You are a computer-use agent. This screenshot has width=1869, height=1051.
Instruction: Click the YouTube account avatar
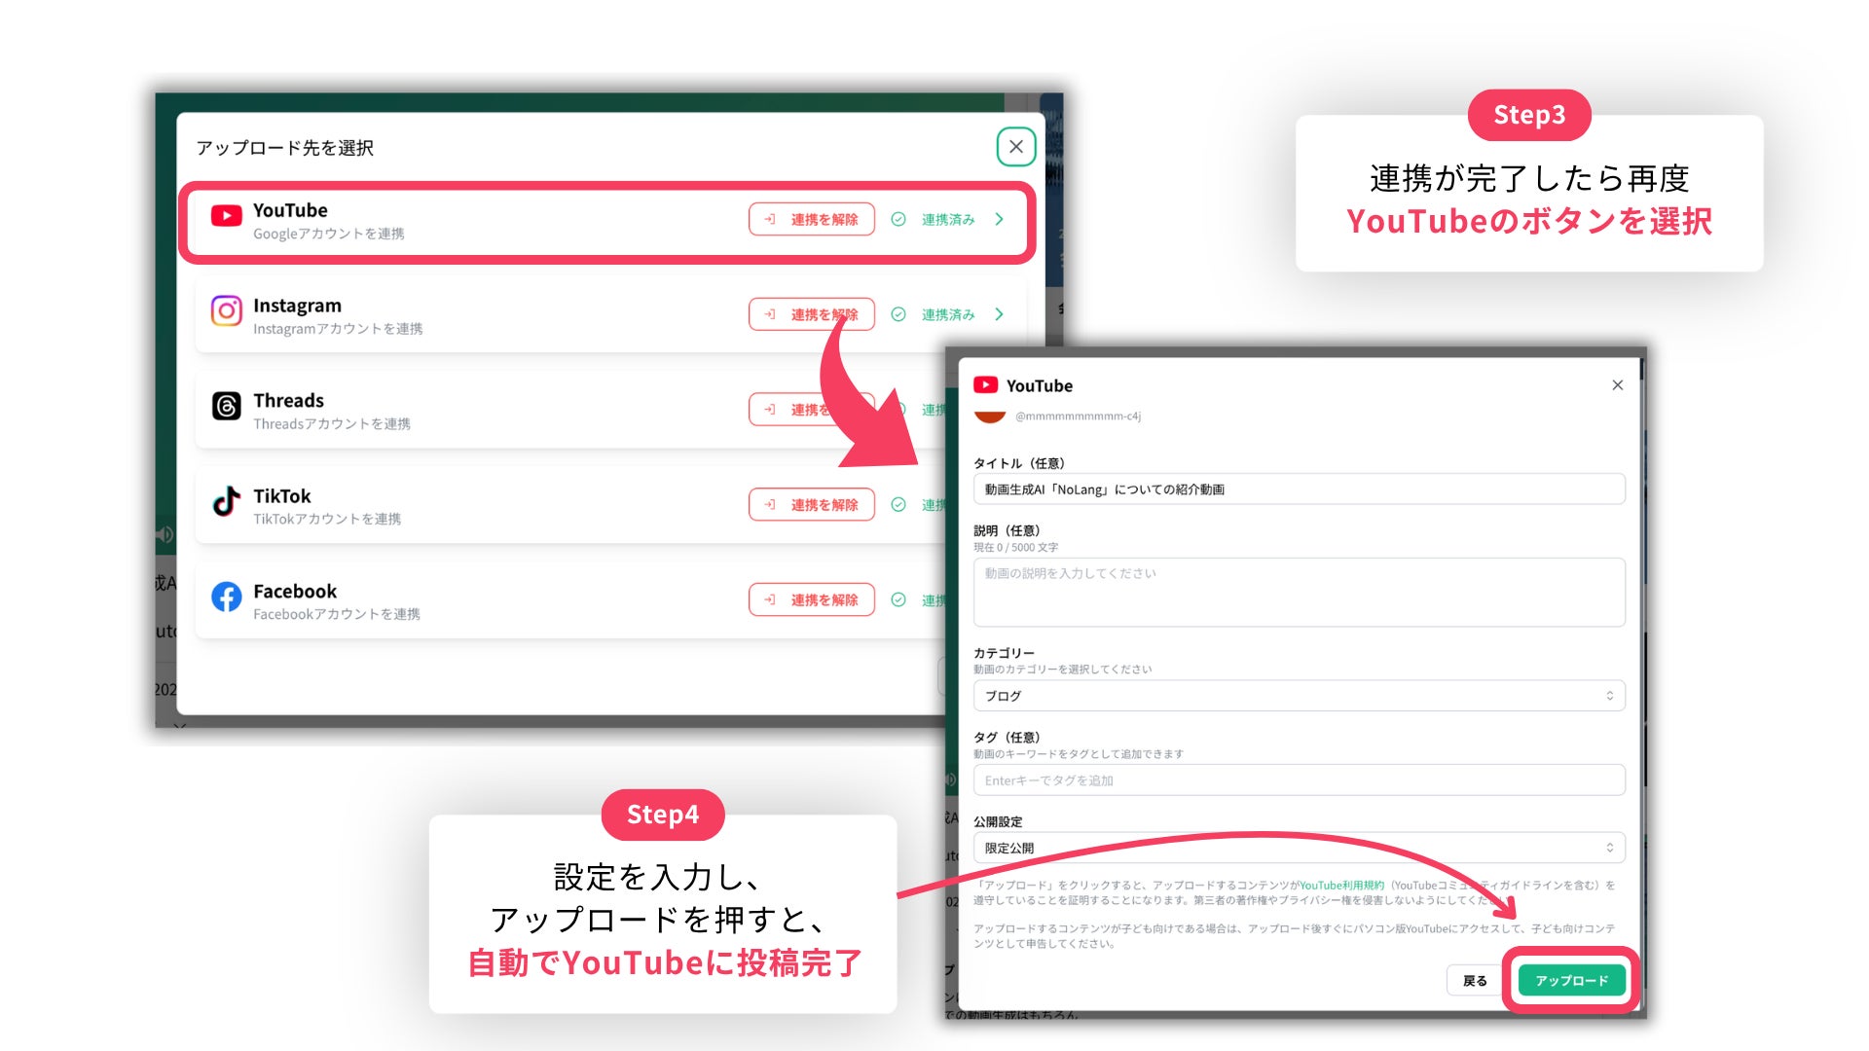(x=989, y=417)
